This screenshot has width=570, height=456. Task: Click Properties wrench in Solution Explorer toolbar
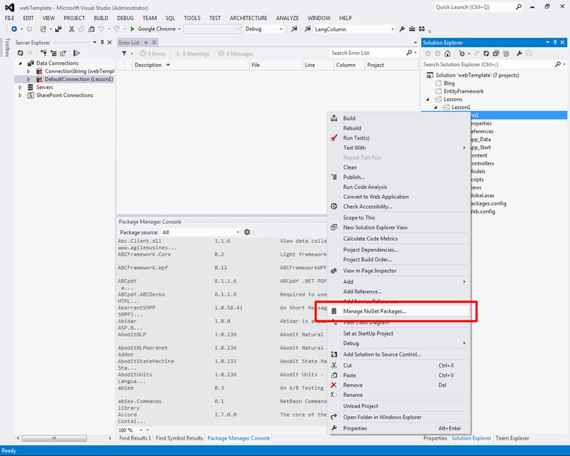tap(519, 53)
